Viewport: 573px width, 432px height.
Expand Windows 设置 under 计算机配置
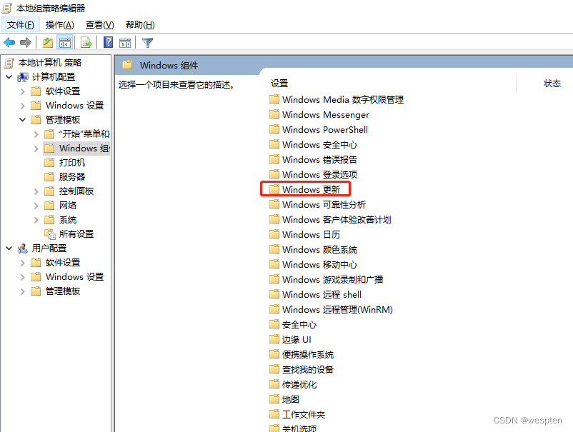[23, 106]
